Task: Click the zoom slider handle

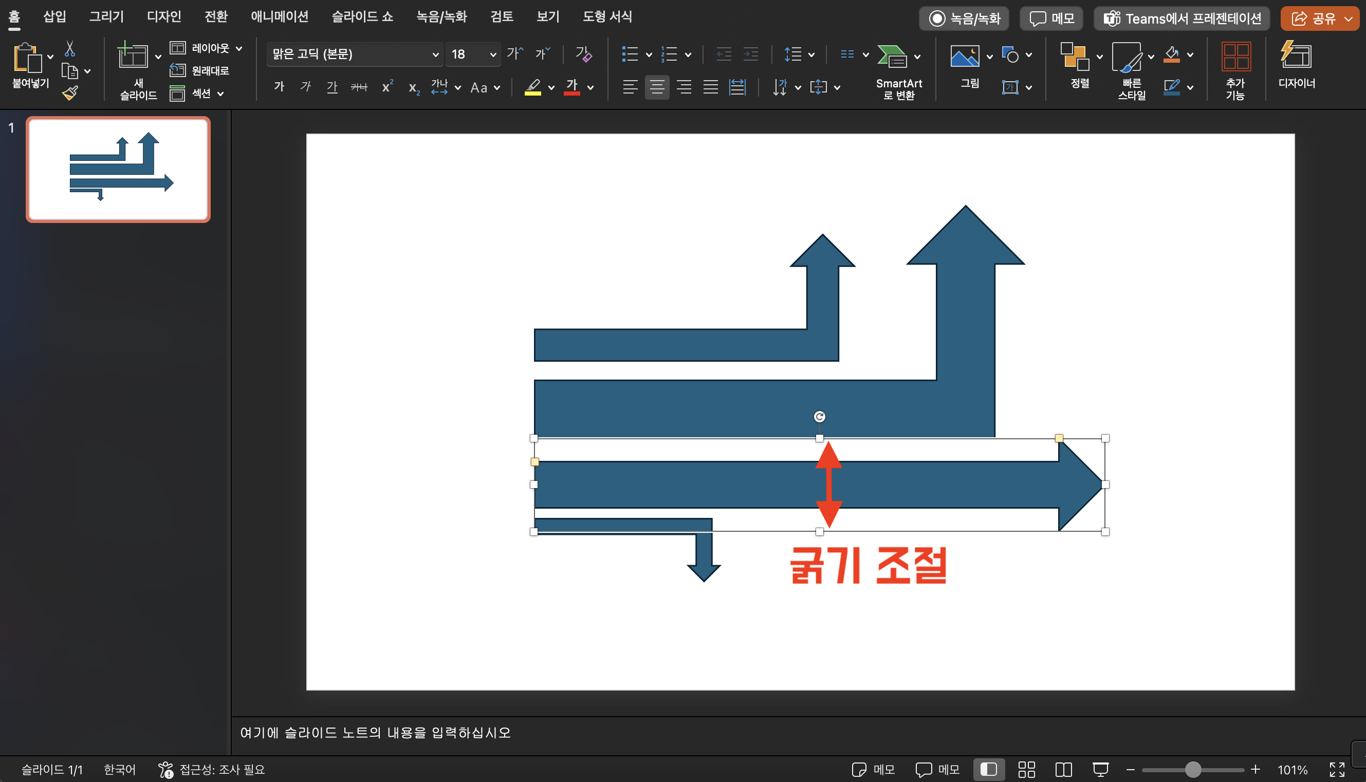Action: [1192, 769]
